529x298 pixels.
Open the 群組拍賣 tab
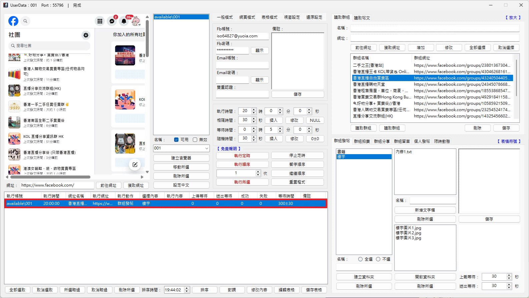pos(362,141)
